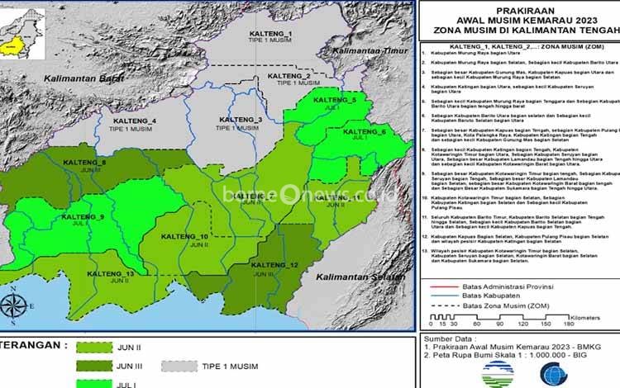Click the BIG globe logo

554,374
